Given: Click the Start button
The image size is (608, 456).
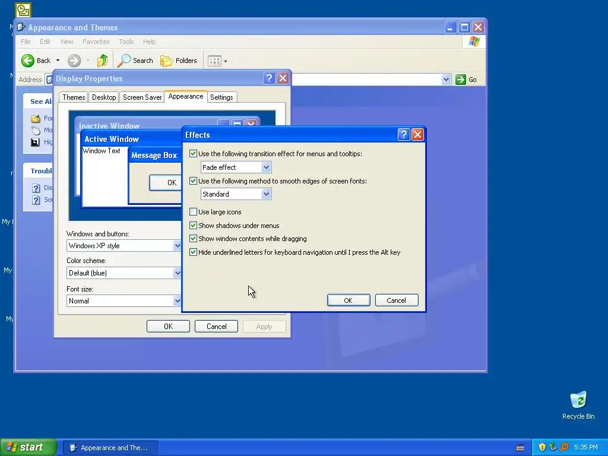Looking at the screenshot, I should tap(28, 447).
